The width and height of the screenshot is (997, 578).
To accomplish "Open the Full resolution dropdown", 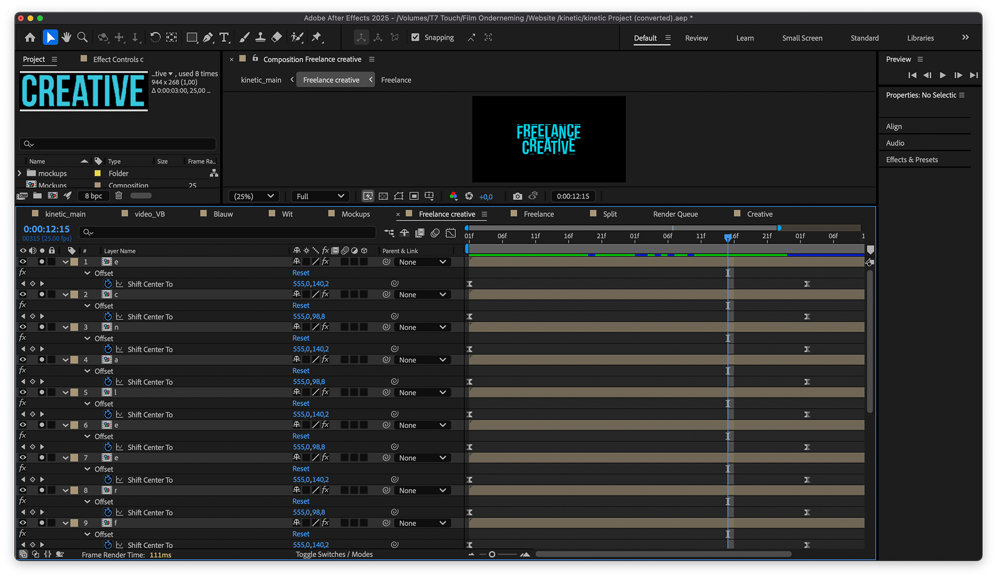I will [x=320, y=196].
